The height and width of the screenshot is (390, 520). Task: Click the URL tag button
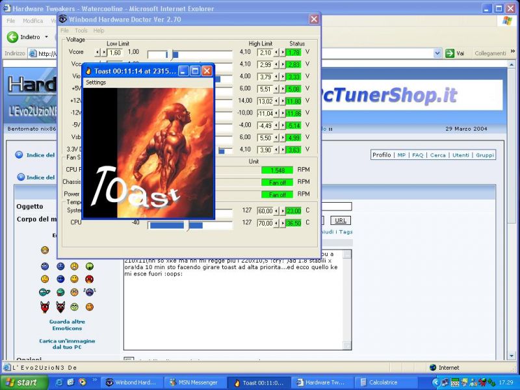(x=340, y=220)
